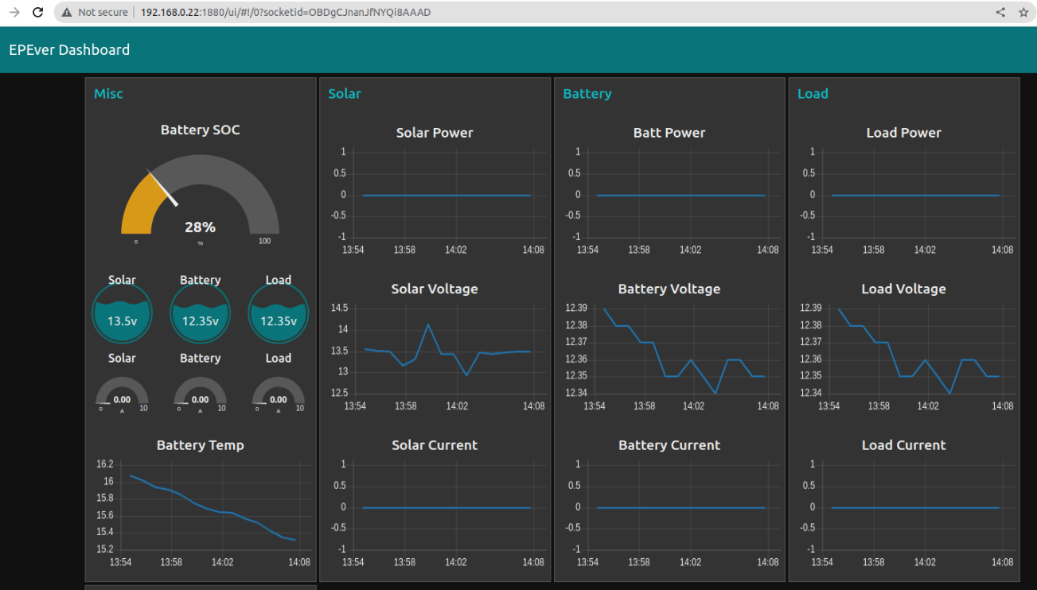
Task: Reload the page with the refresh icon
Action: (37, 12)
